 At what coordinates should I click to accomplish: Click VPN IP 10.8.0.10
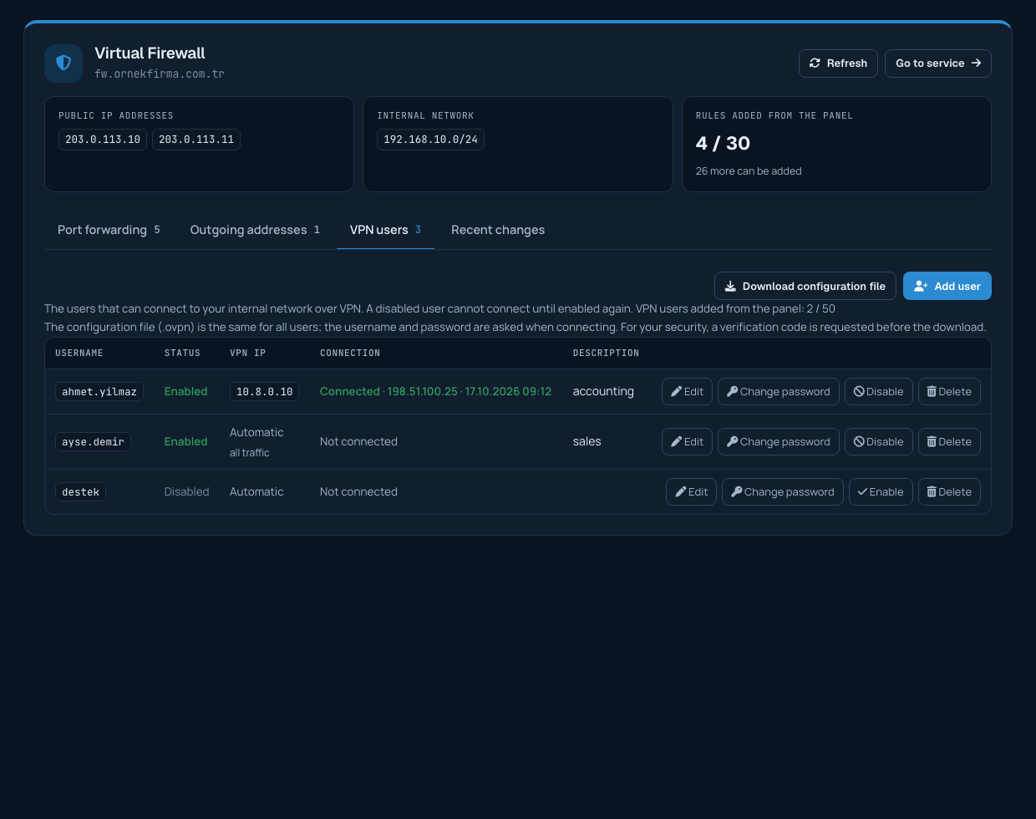click(x=264, y=392)
